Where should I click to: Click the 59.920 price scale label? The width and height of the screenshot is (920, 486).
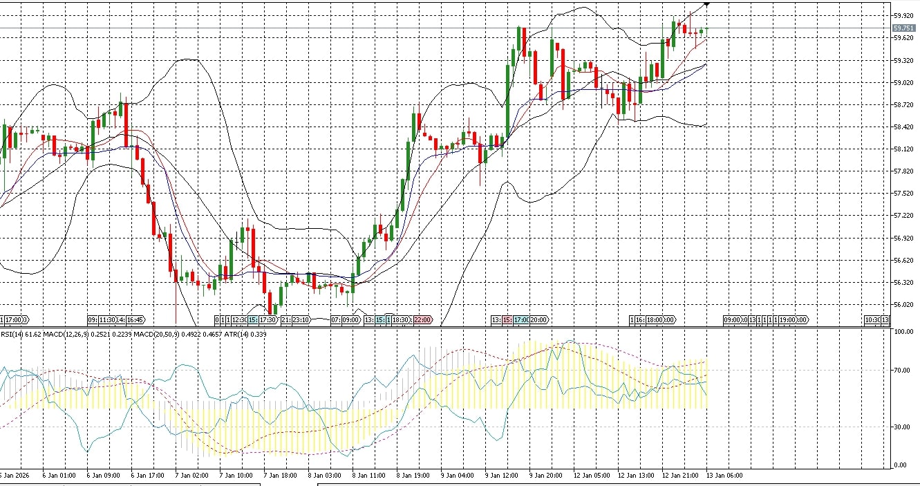click(x=902, y=15)
